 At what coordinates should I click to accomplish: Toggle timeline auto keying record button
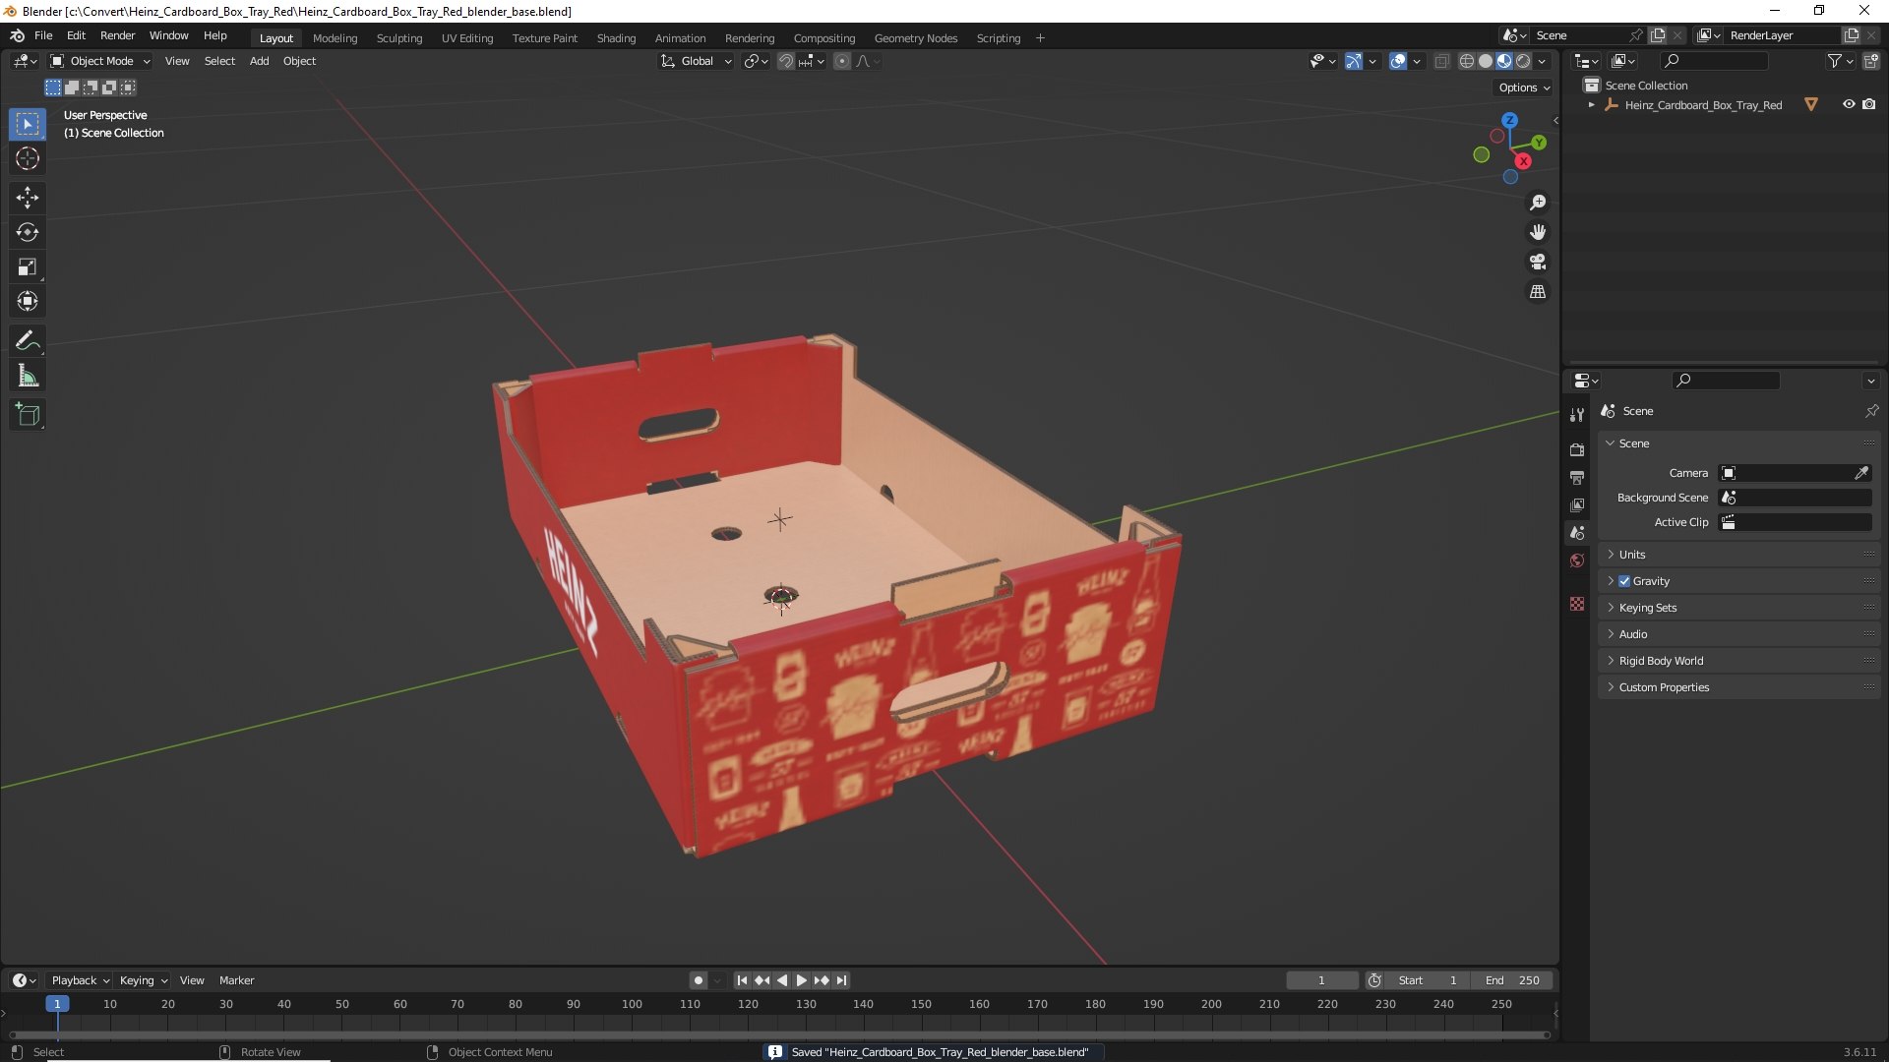coord(698,980)
